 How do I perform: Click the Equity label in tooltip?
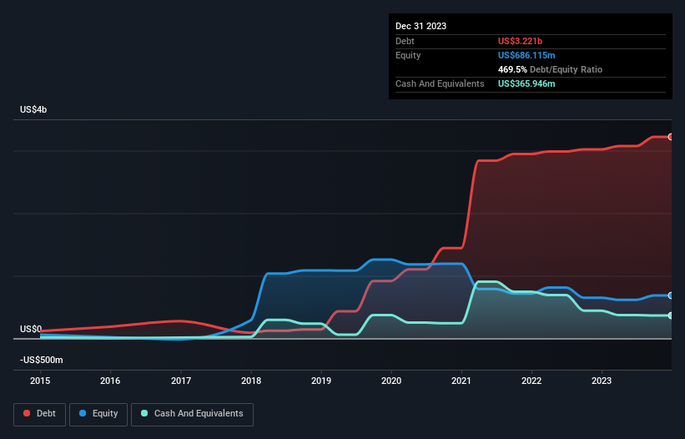coord(408,55)
